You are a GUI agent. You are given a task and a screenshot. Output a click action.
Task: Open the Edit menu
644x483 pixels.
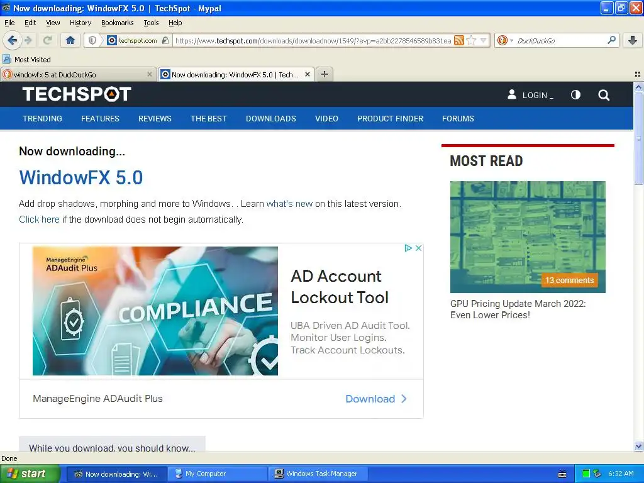tap(30, 23)
